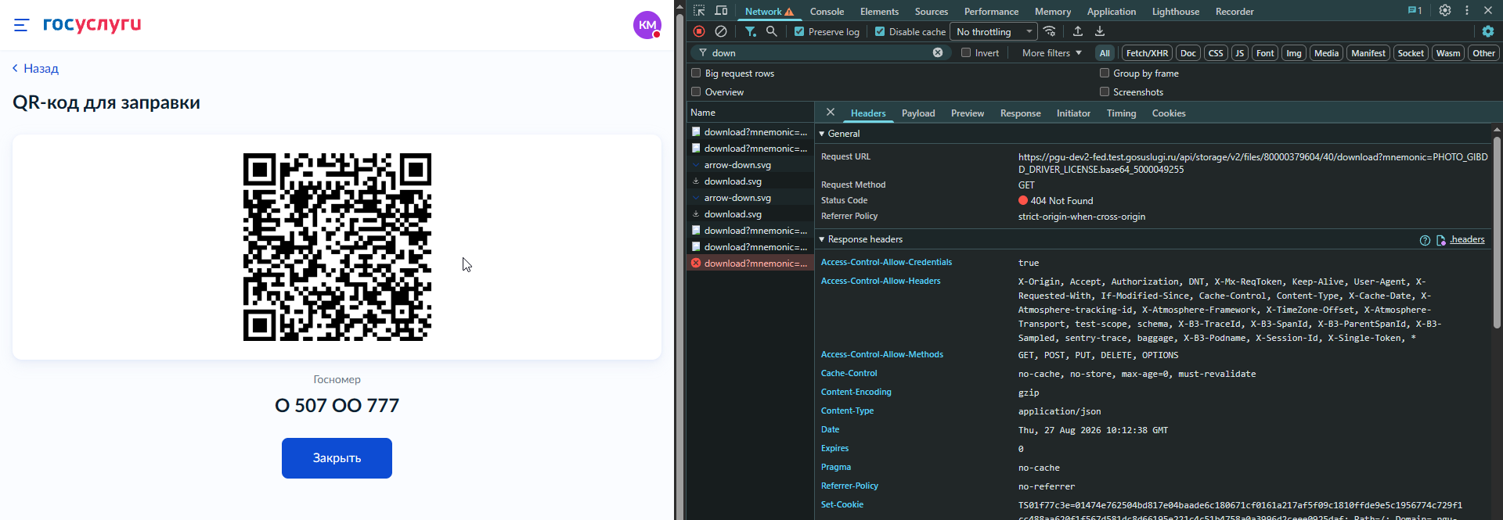Select the first download?mnemonic request row
This screenshot has height=520, width=1503.
click(x=750, y=132)
